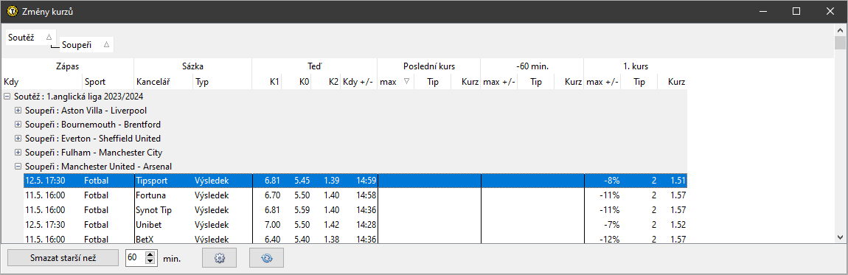Click the Soutěž sort triangle
The height and width of the screenshot is (275, 848).
[x=49, y=37]
